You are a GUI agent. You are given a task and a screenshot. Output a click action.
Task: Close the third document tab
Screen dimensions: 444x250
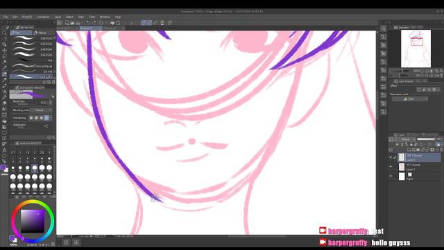[x=123, y=28]
